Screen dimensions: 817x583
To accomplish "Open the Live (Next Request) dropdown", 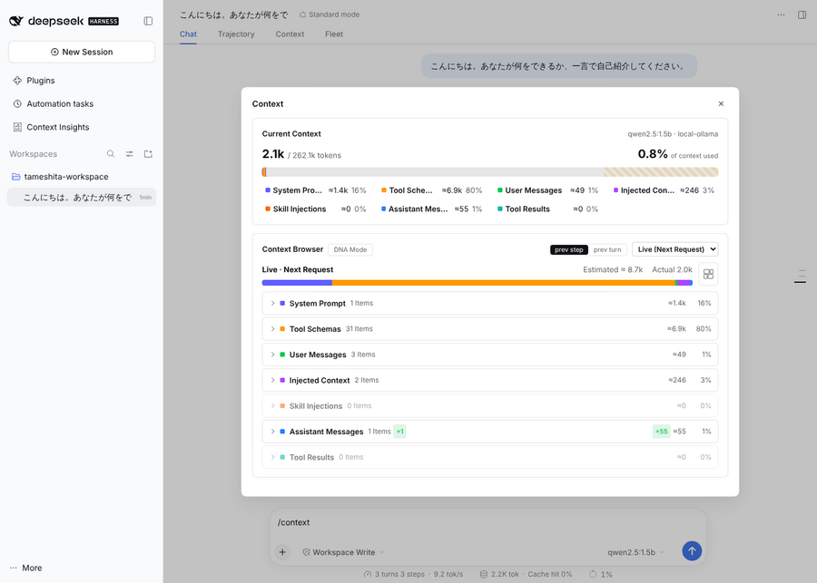I will coord(675,249).
